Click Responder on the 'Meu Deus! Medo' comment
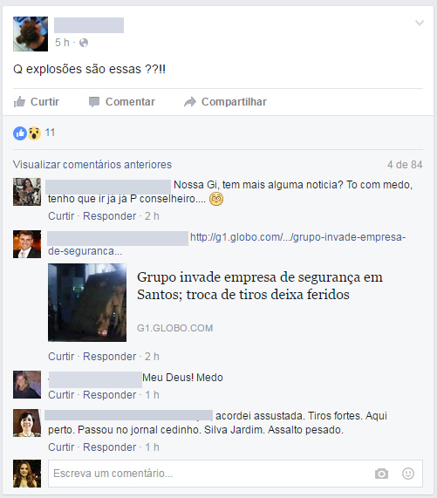Viewport: 437px width, 498px height. [110, 395]
